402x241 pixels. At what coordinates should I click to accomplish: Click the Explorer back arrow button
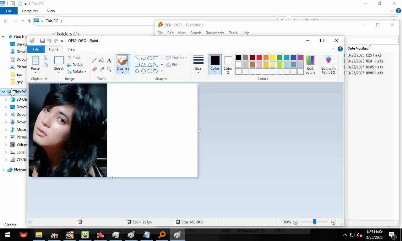pos(6,21)
